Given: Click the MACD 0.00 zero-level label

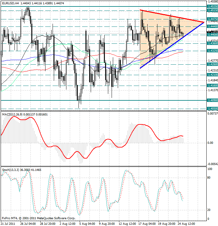Looking at the screenshot, I should coord(210,143).
